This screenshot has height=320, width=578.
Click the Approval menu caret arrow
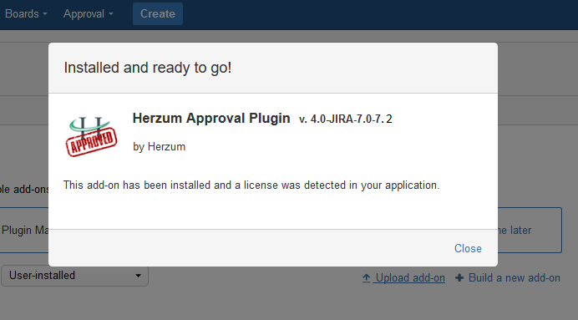pyautogui.click(x=111, y=14)
